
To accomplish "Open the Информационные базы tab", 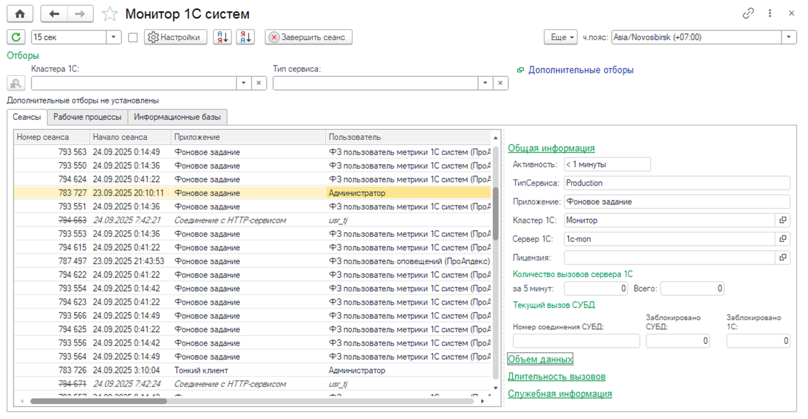I will (x=178, y=117).
